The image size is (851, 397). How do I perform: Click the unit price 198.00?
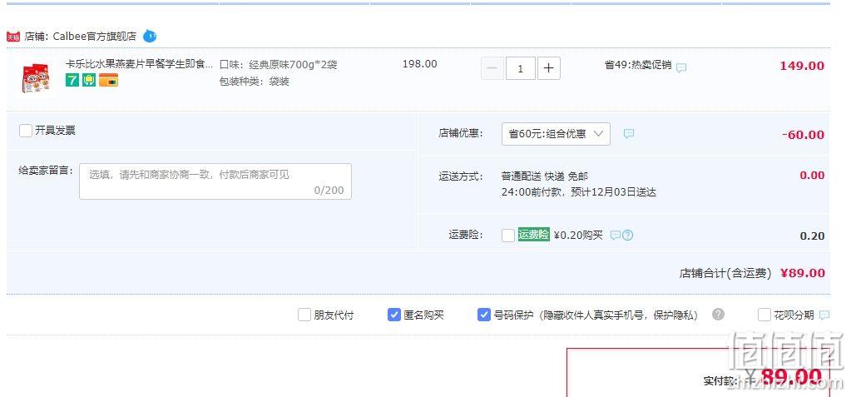click(419, 64)
